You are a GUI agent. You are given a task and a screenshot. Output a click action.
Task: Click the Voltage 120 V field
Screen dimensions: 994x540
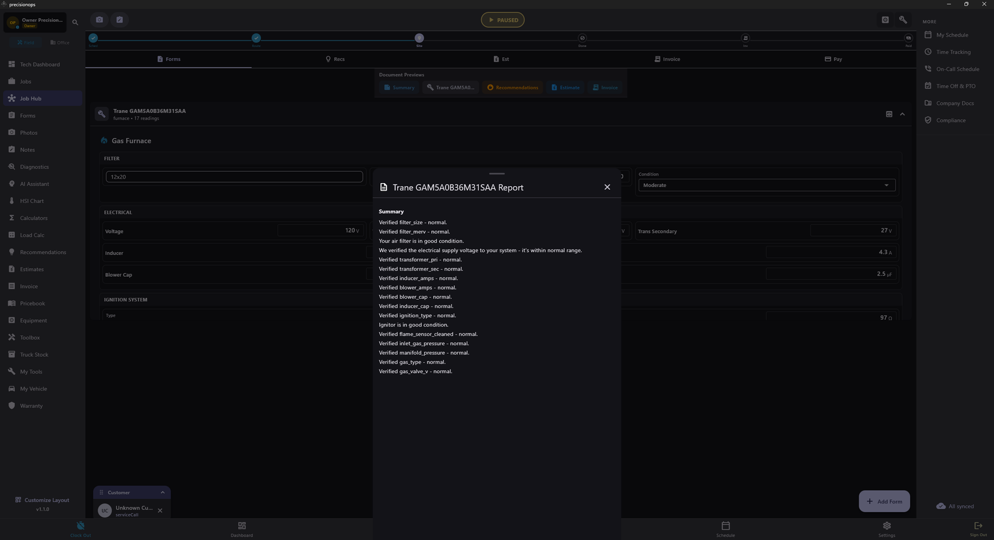320,230
